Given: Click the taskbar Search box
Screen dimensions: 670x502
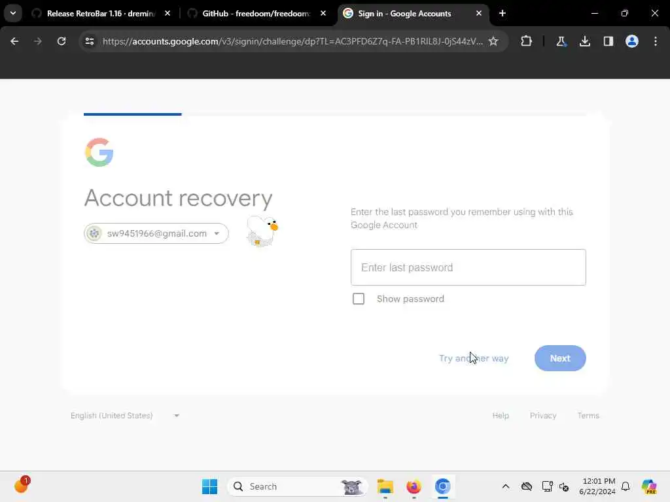Looking at the screenshot, I should pos(298,486).
